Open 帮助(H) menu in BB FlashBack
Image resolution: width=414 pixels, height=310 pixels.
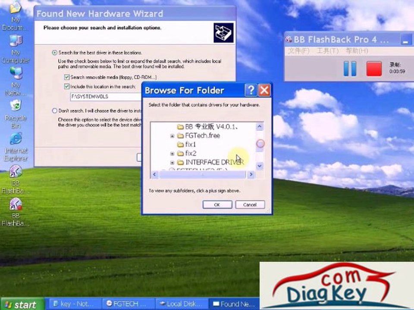[x=357, y=51]
